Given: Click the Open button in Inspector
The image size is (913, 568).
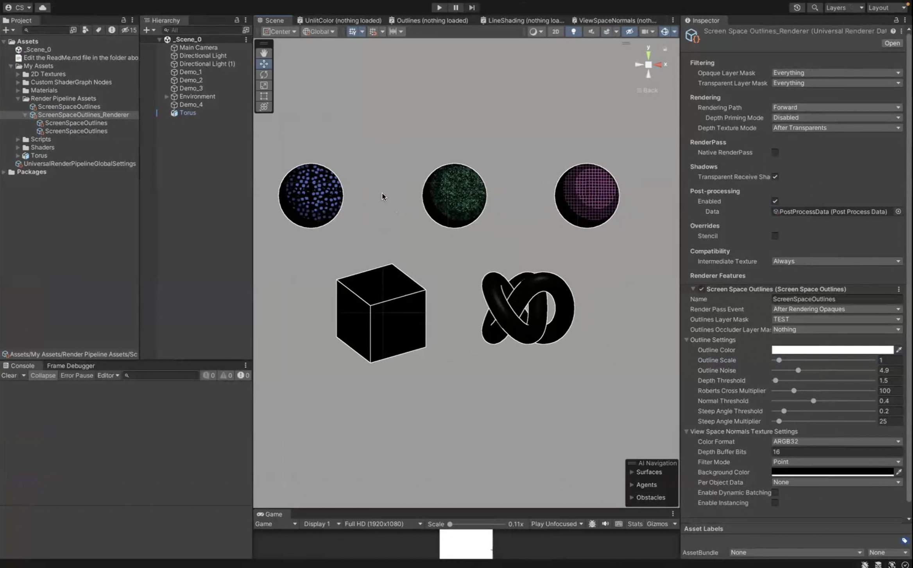Looking at the screenshot, I should (892, 43).
